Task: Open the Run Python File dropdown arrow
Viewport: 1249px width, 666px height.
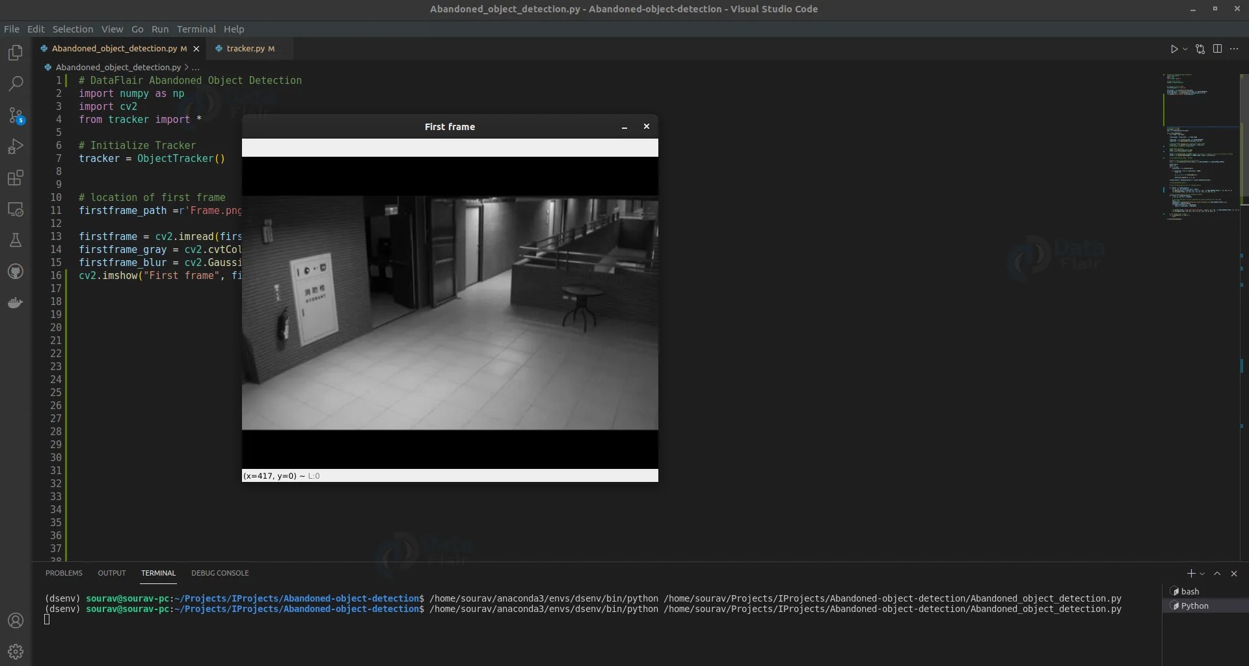Action: pos(1185,49)
